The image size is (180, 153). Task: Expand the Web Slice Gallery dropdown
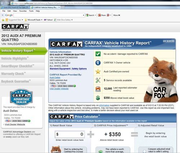pyautogui.click(x=72, y=20)
